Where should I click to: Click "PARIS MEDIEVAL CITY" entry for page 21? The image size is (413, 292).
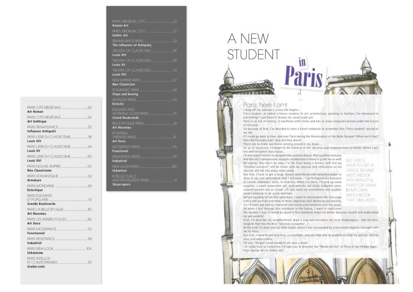pos(145,21)
